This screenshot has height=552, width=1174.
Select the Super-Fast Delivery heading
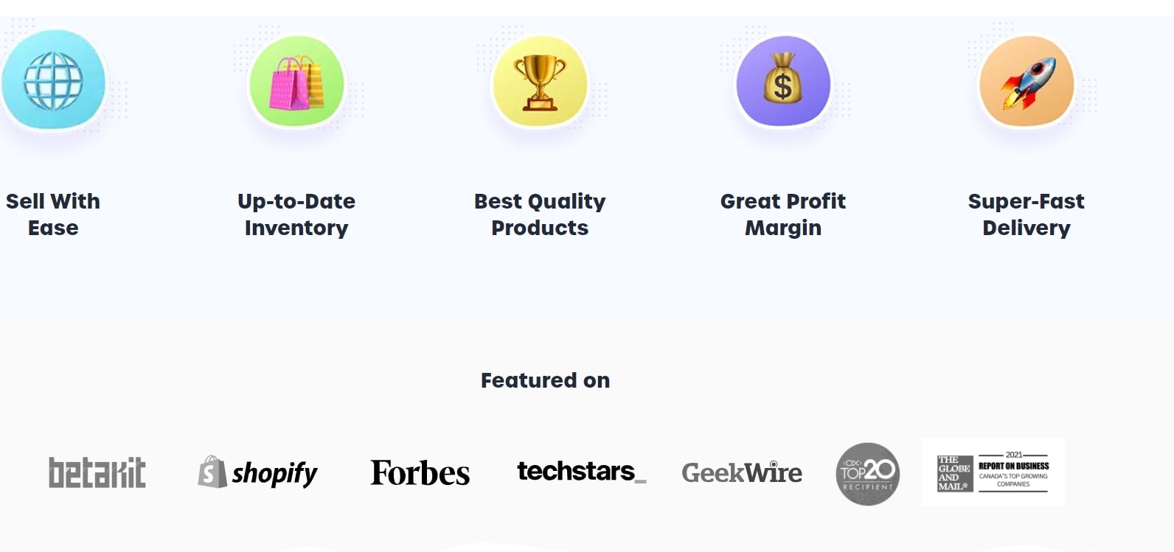(x=1027, y=214)
